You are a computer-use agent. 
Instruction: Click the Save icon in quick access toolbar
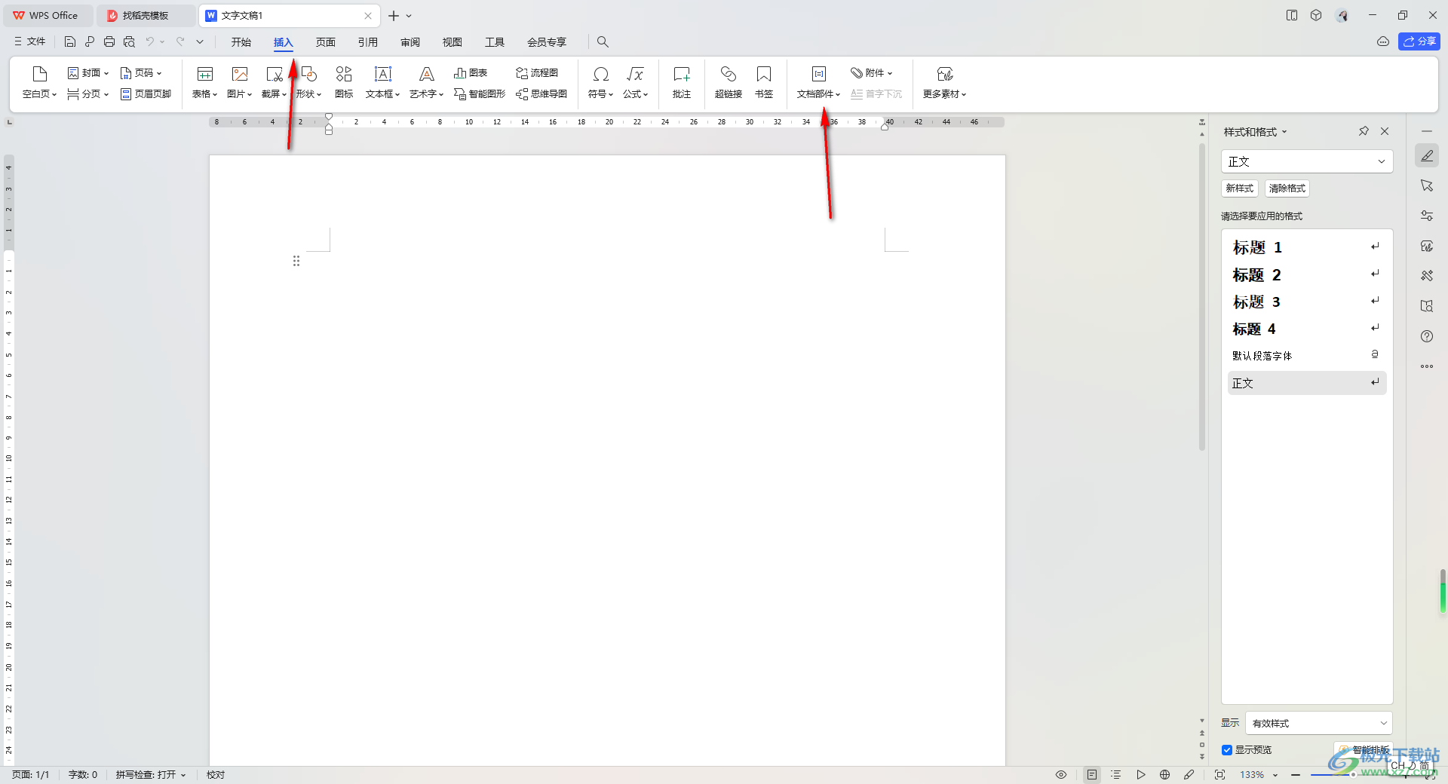(69, 41)
